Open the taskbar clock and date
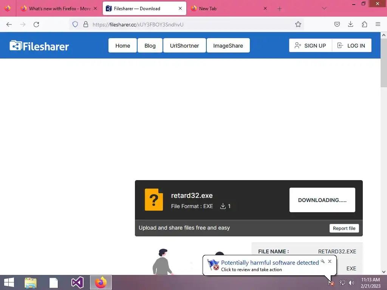Image resolution: width=387 pixels, height=290 pixels. point(370,283)
